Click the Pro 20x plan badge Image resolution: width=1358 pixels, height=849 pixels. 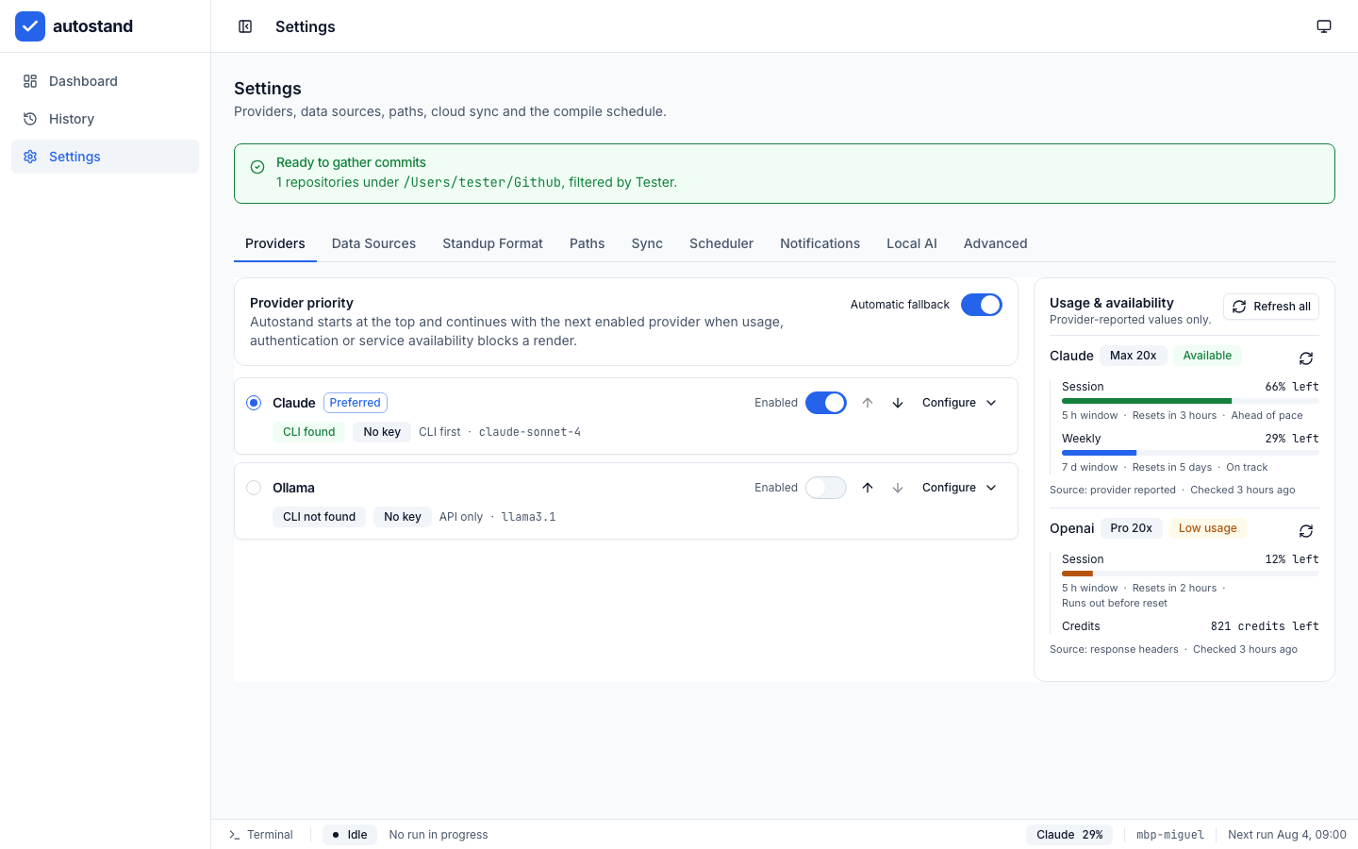tap(1132, 528)
